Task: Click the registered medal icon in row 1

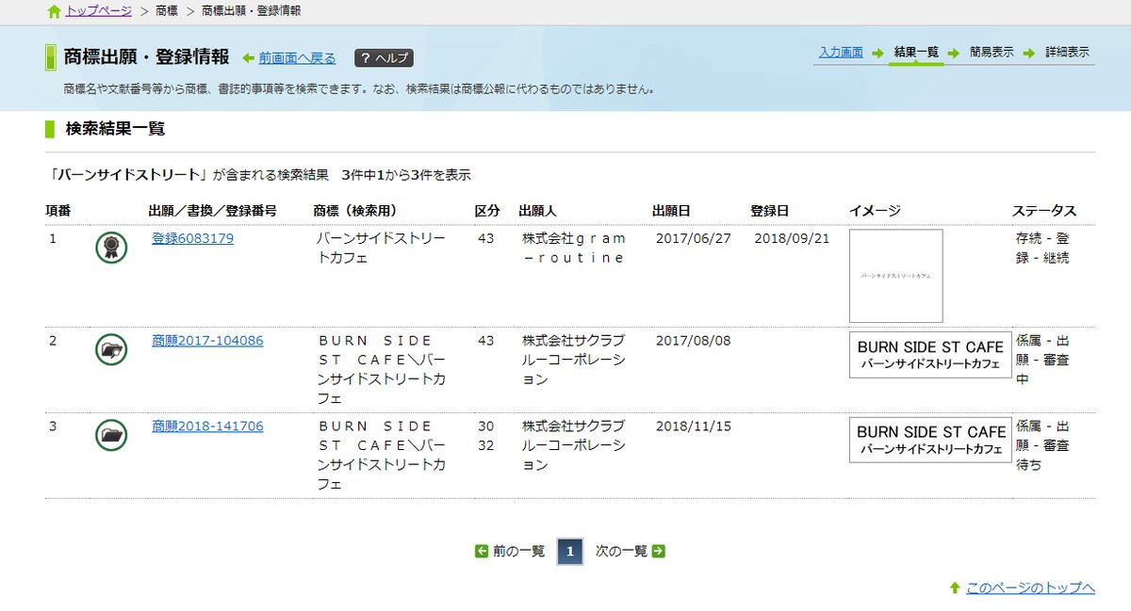Action: pyautogui.click(x=111, y=248)
